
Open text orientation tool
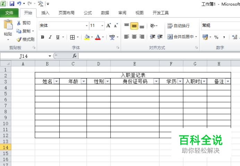click(x=153, y=26)
